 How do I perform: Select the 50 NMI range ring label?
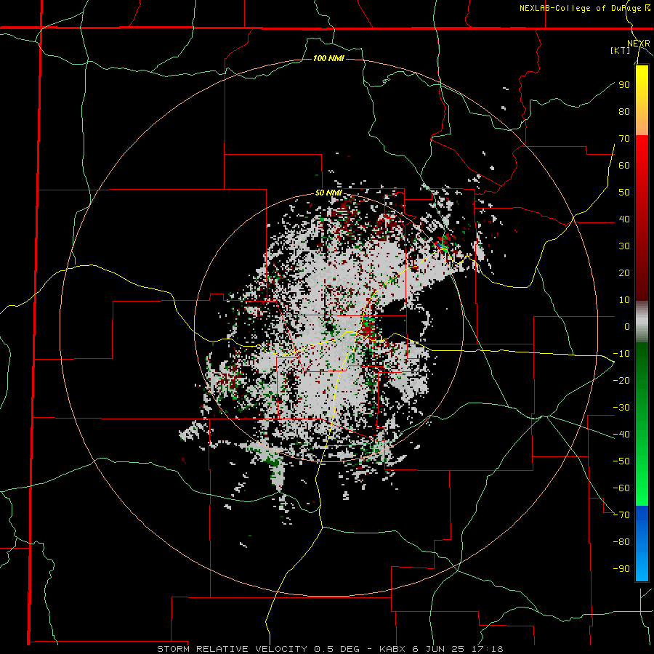[328, 193]
